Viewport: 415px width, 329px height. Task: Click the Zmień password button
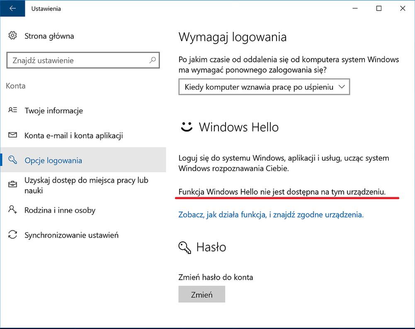tap(201, 294)
